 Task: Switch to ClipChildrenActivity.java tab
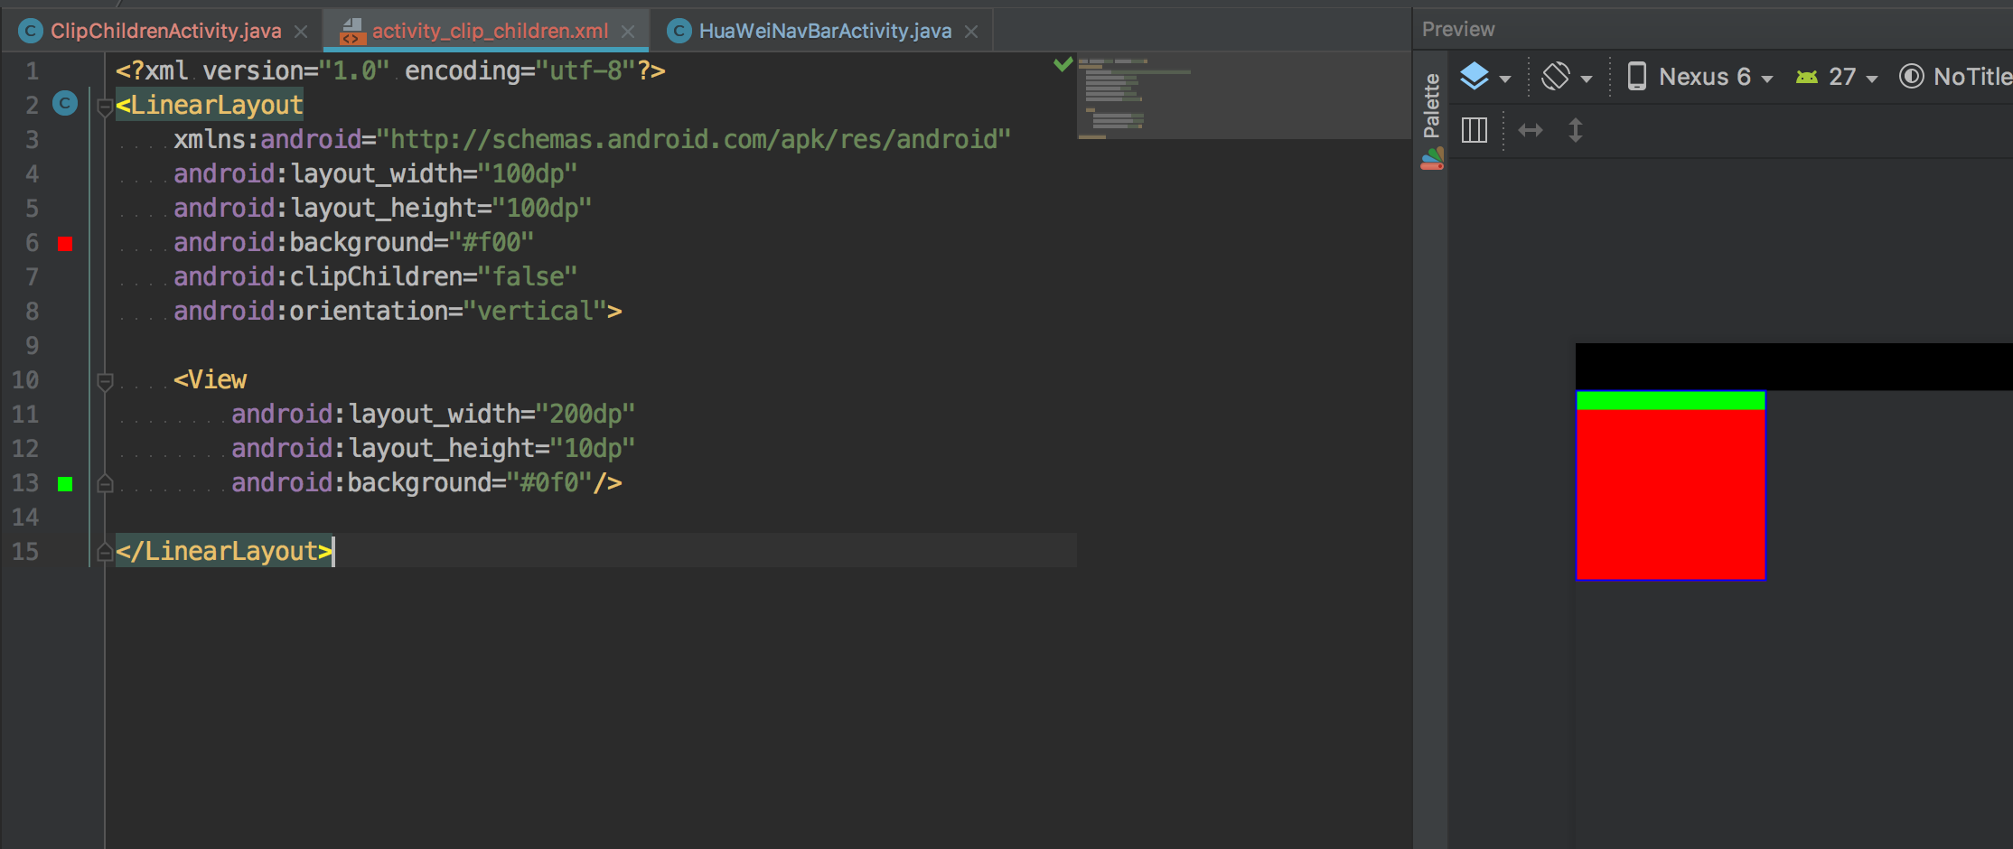(x=165, y=31)
